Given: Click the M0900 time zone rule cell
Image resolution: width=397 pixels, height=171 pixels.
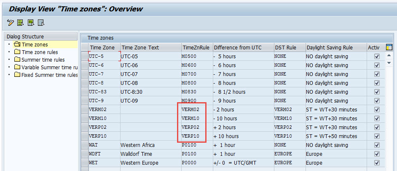Looking at the screenshot, I should tap(197, 101).
